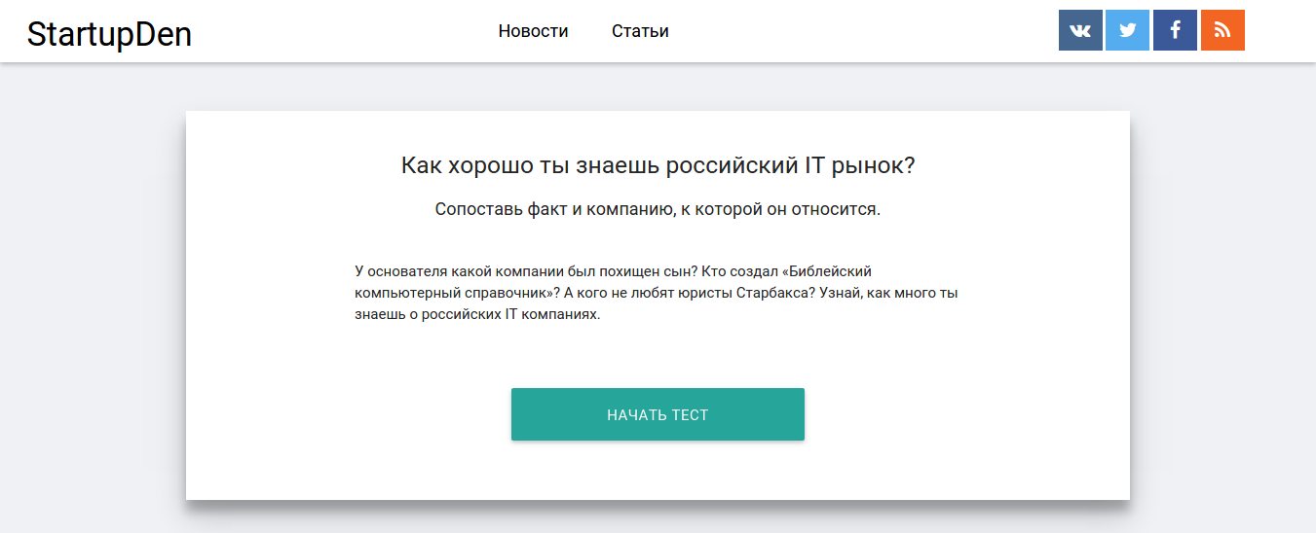Click the Facebook icon in header
1316x533 pixels.
coord(1175,30)
